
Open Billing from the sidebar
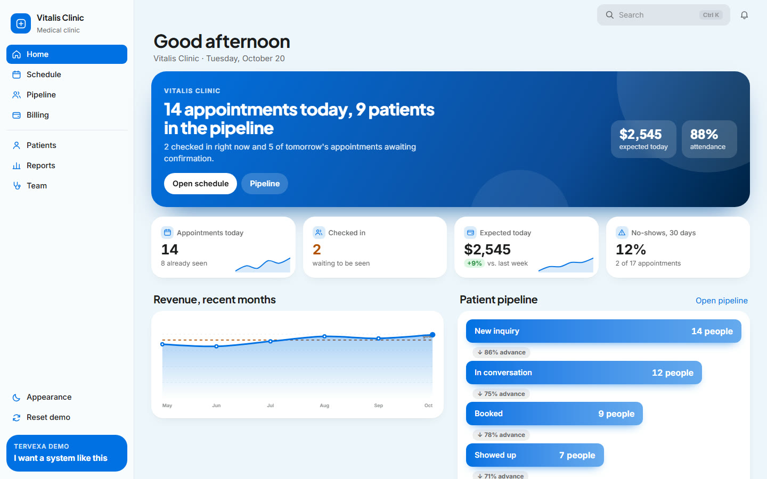pos(67,115)
